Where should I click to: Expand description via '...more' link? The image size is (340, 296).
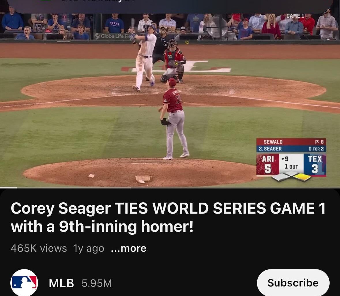point(129,248)
